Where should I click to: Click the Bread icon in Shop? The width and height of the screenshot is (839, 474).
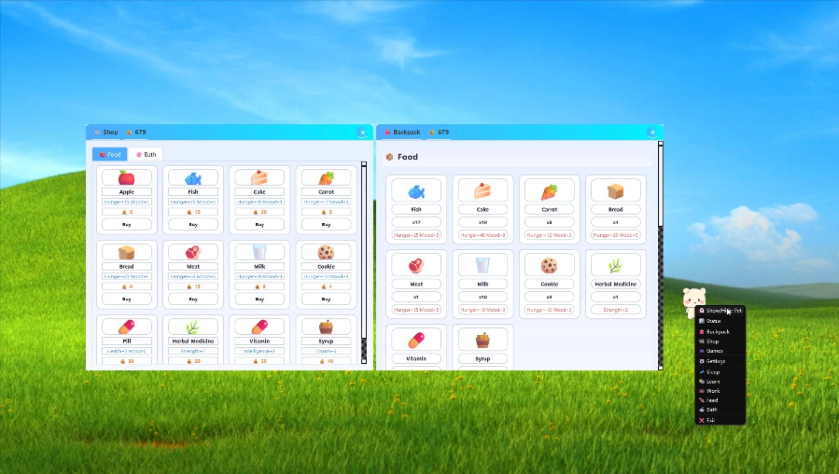(x=126, y=253)
